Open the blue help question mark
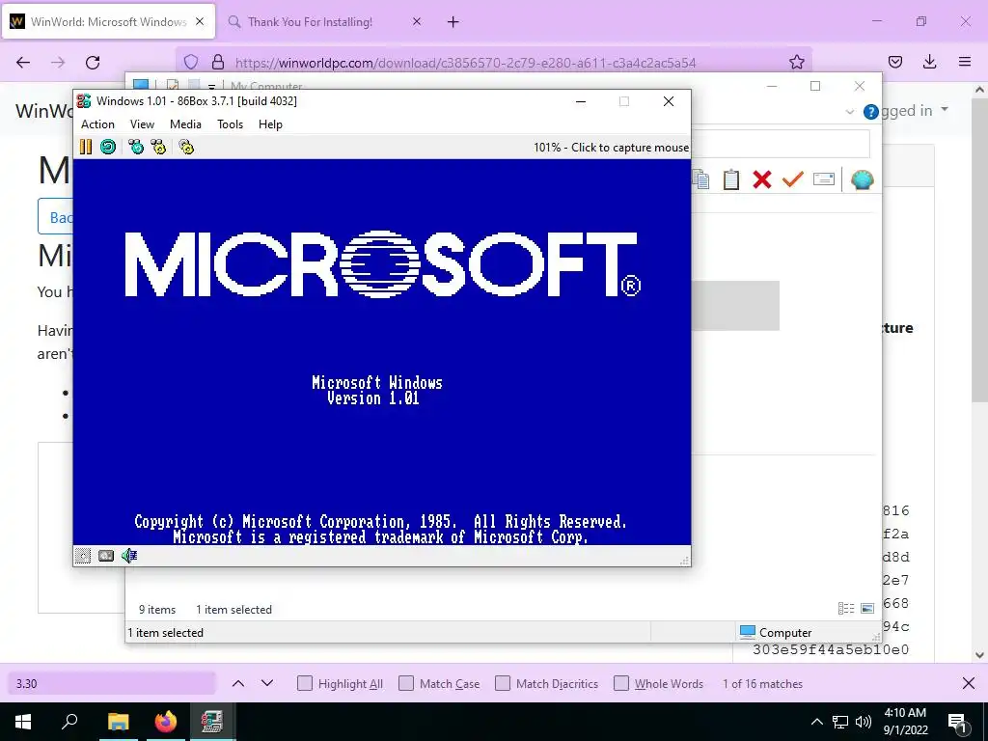Viewport: 988px width, 741px height. coord(871,112)
